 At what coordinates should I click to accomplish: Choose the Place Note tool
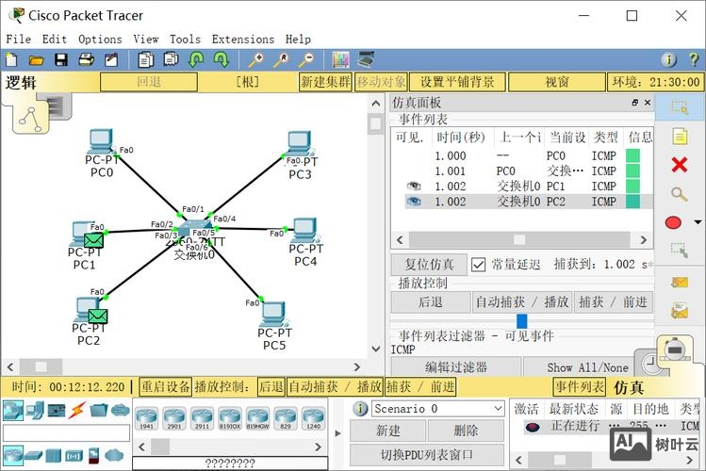680,137
